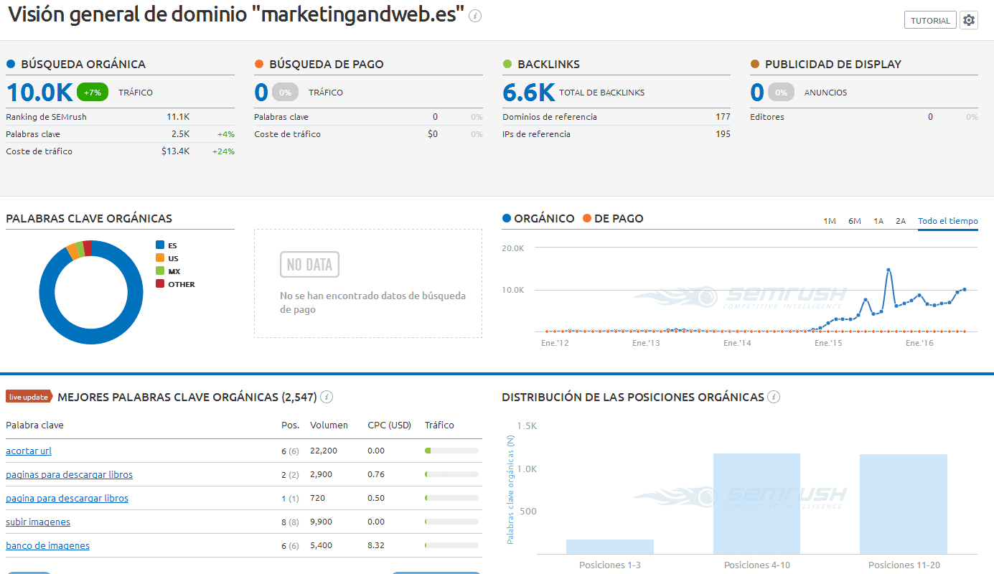
Task: Click the +7% green traffic badge
Action: 93,93
